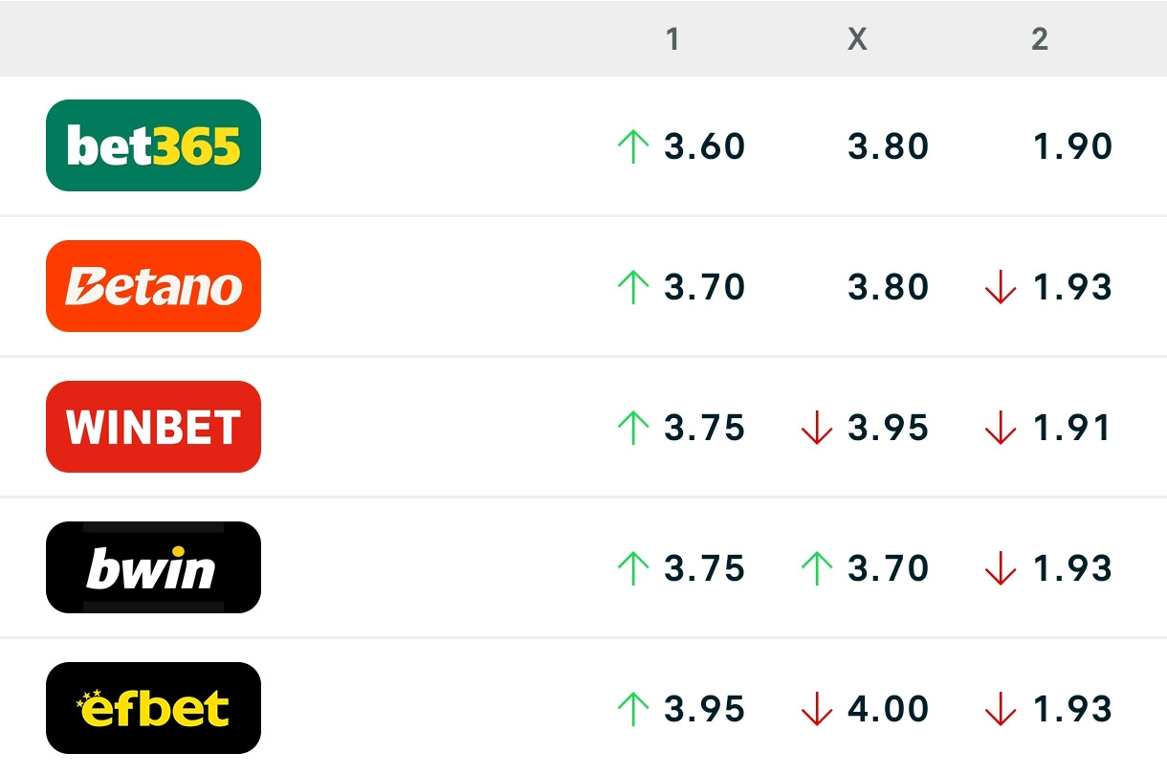
Task: Click red down arrow beside efbet 4.00
Action: coord(816,709)
